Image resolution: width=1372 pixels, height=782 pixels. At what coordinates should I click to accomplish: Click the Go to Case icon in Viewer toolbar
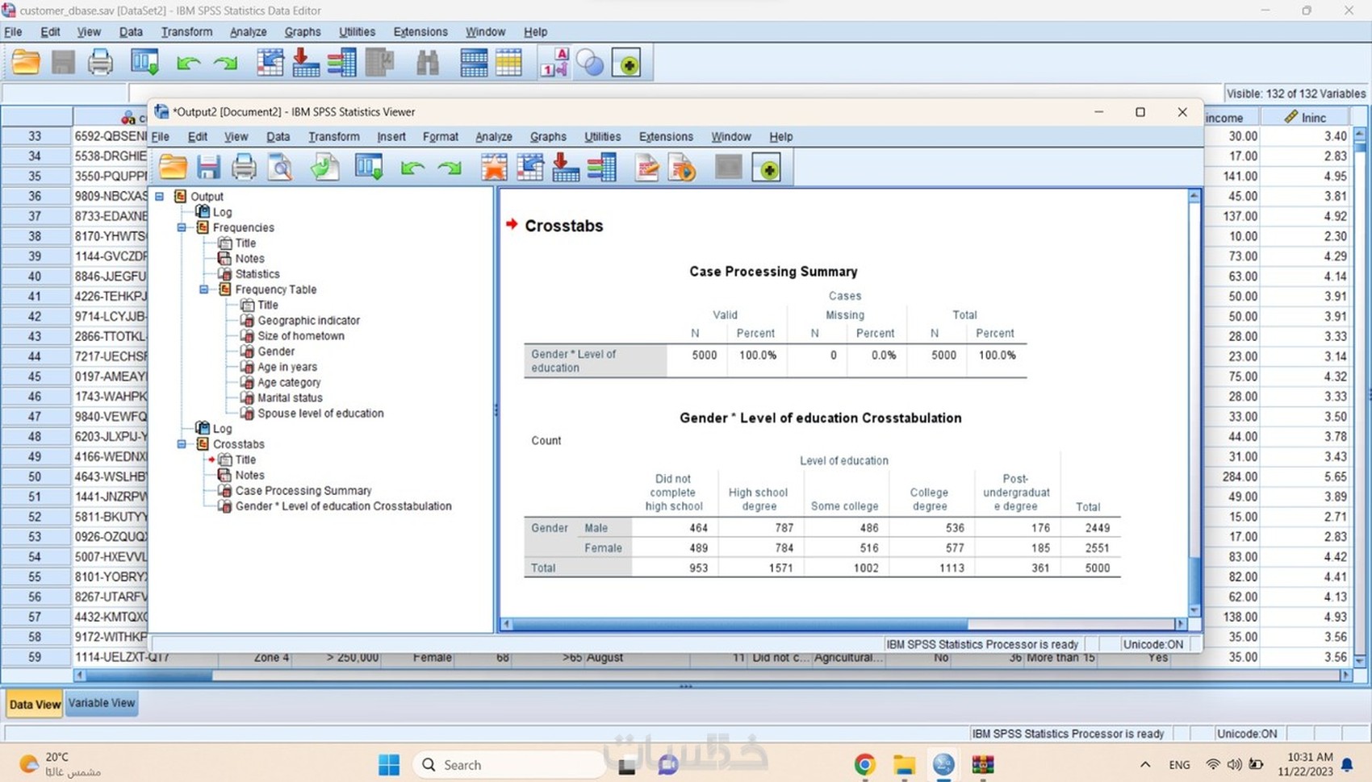coord(529,168)
